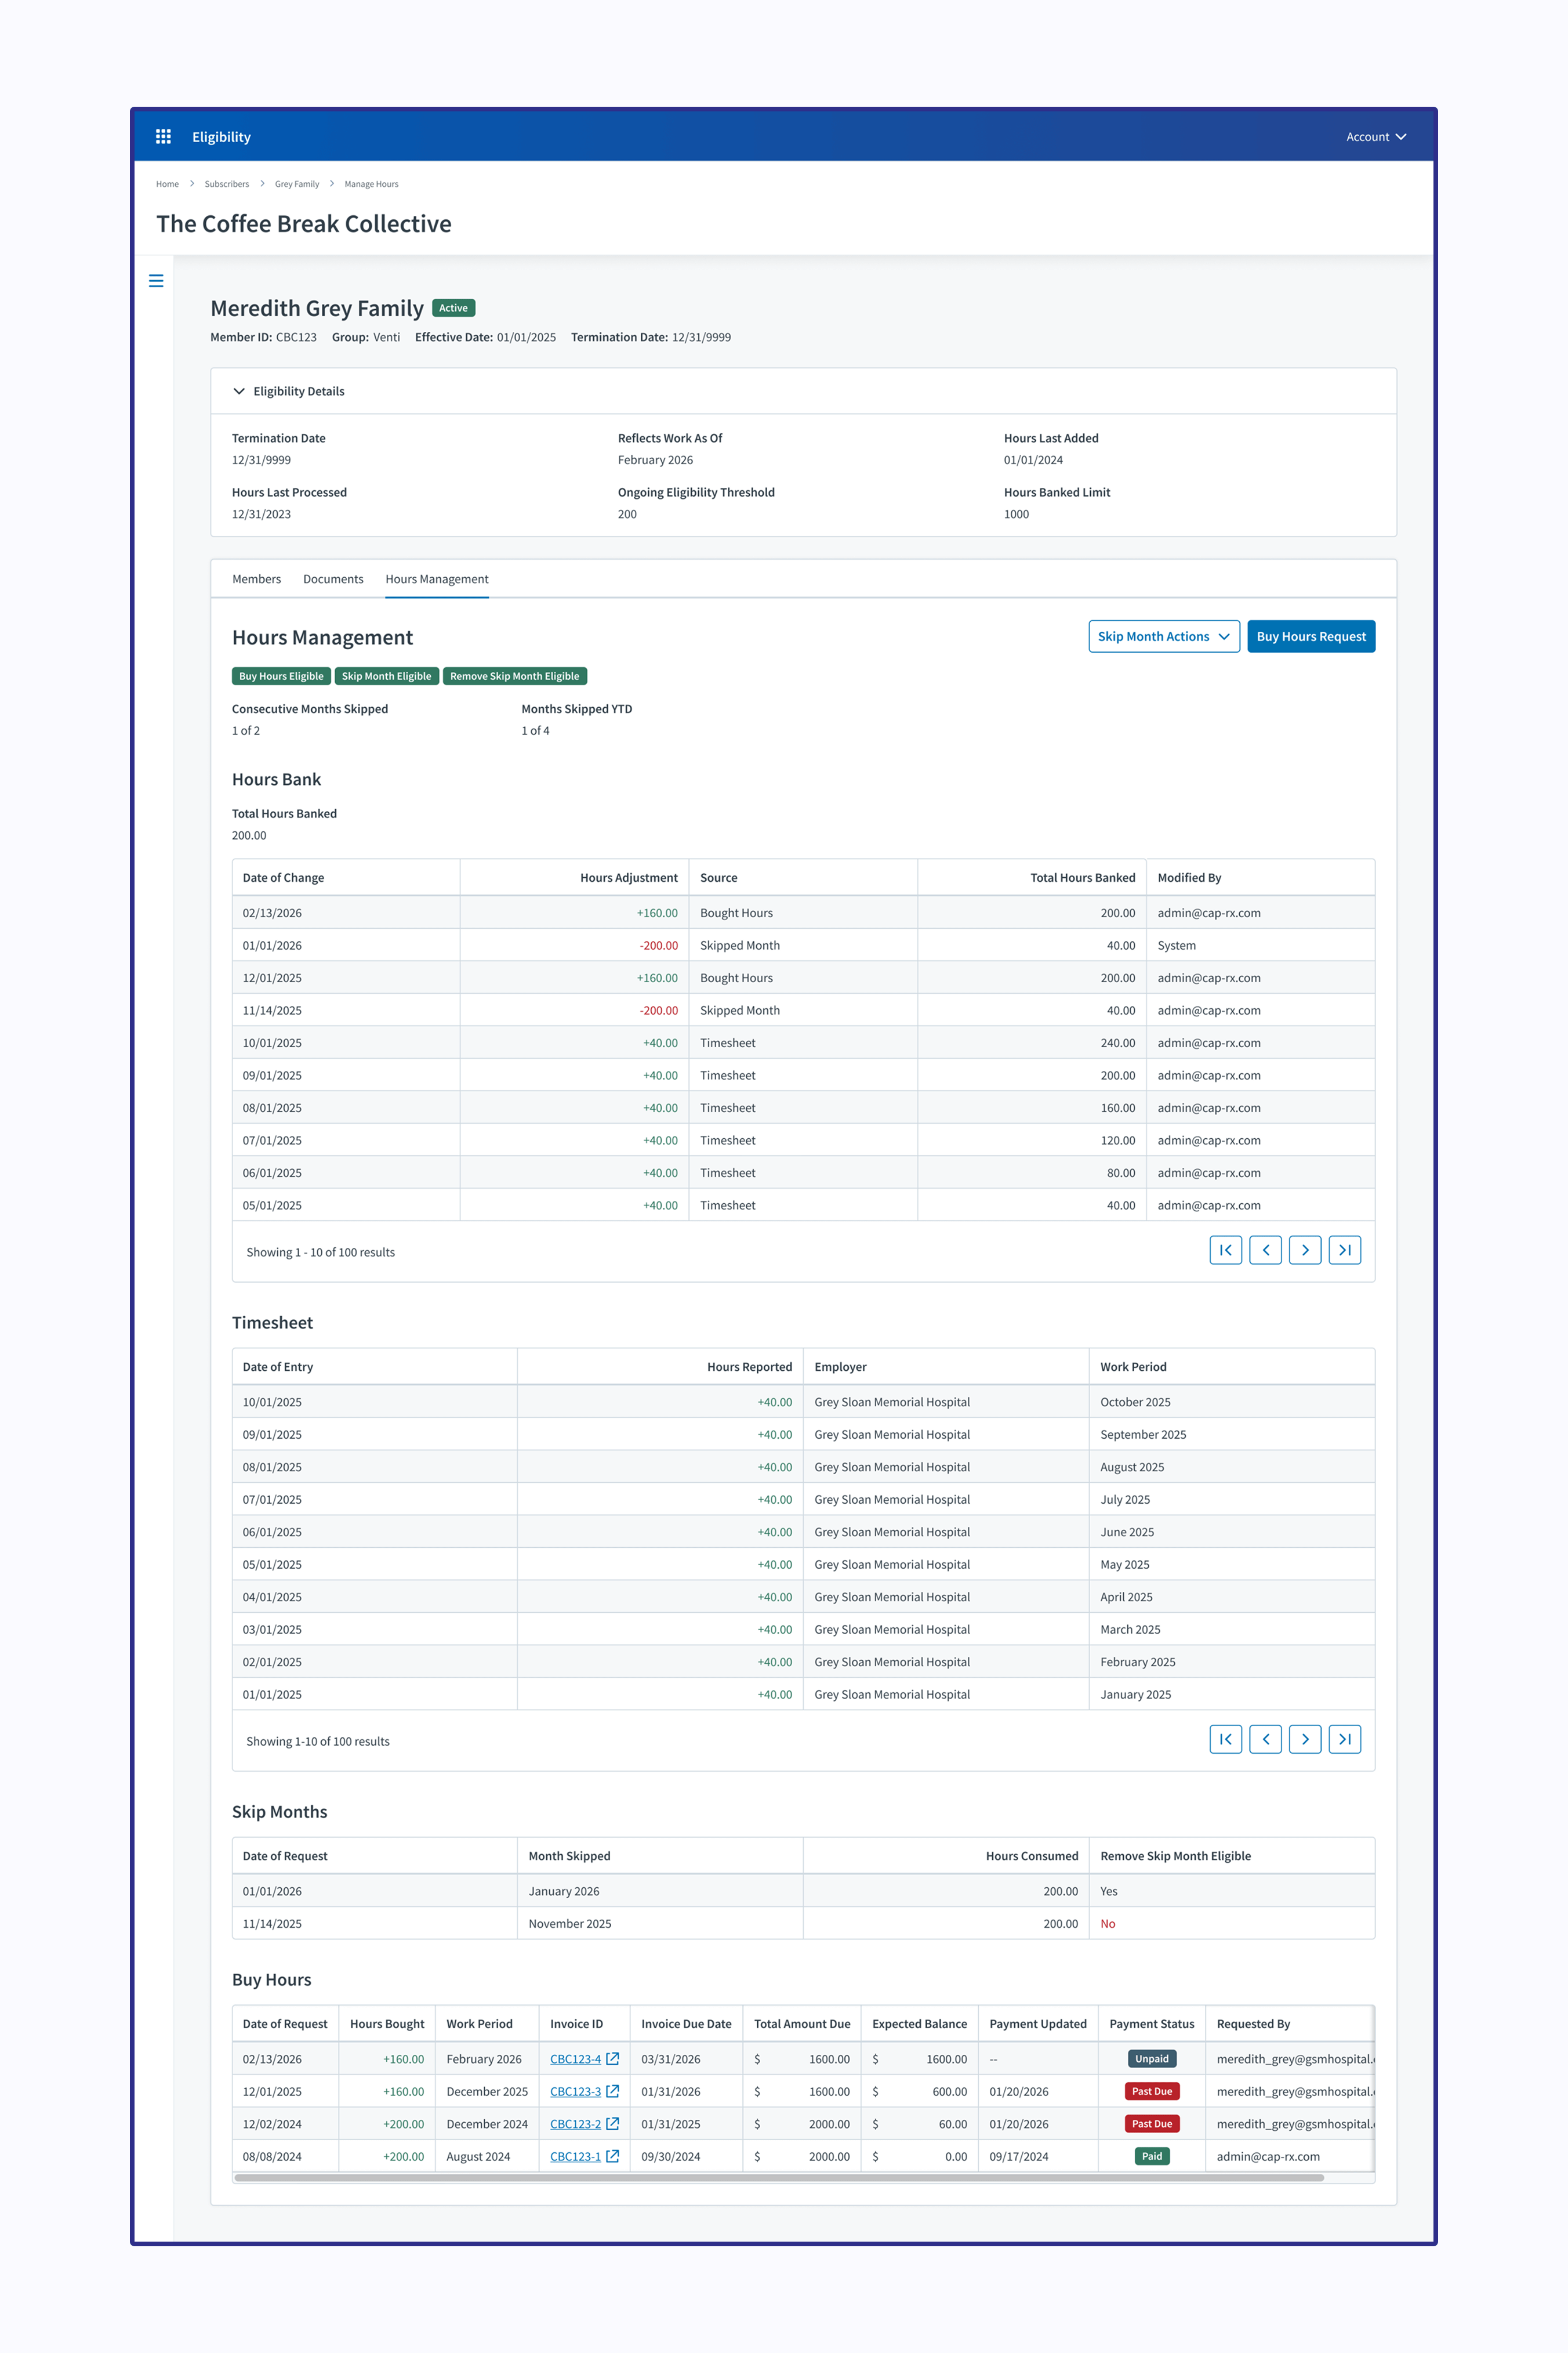The image size is (1568, 2353).
Task: Open the app launcher grid icon
Action: [163, 136]
